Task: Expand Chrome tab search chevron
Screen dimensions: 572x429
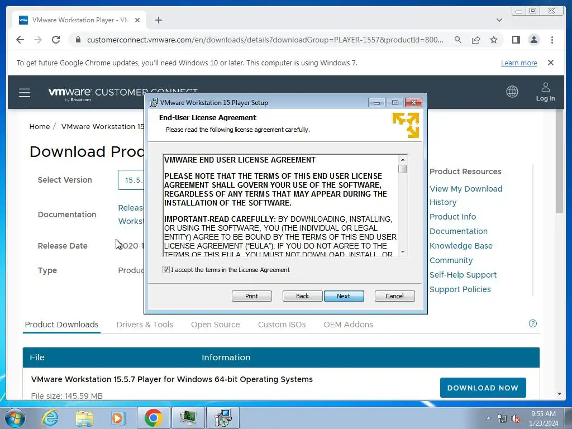Action: coord(499,20)
